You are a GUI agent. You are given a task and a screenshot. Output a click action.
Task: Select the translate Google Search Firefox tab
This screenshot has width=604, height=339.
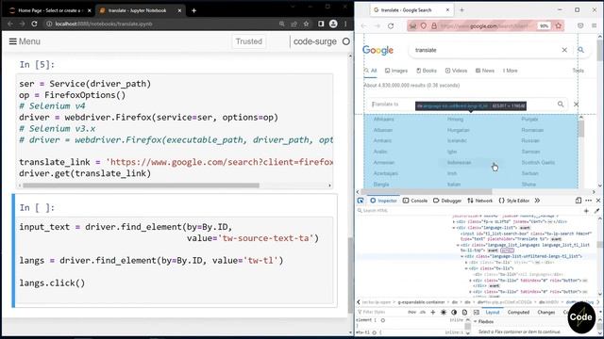pyautogui.click(x=411, y=10)
